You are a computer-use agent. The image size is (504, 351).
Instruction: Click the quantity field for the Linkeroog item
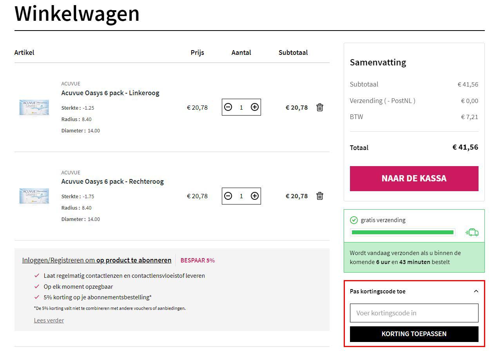click(241, 107)
